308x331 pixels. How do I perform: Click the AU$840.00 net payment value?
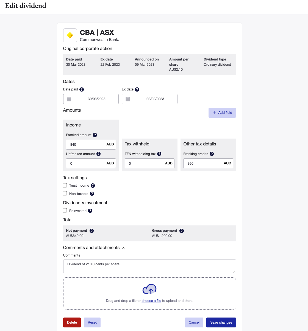[x=75, y=236]
